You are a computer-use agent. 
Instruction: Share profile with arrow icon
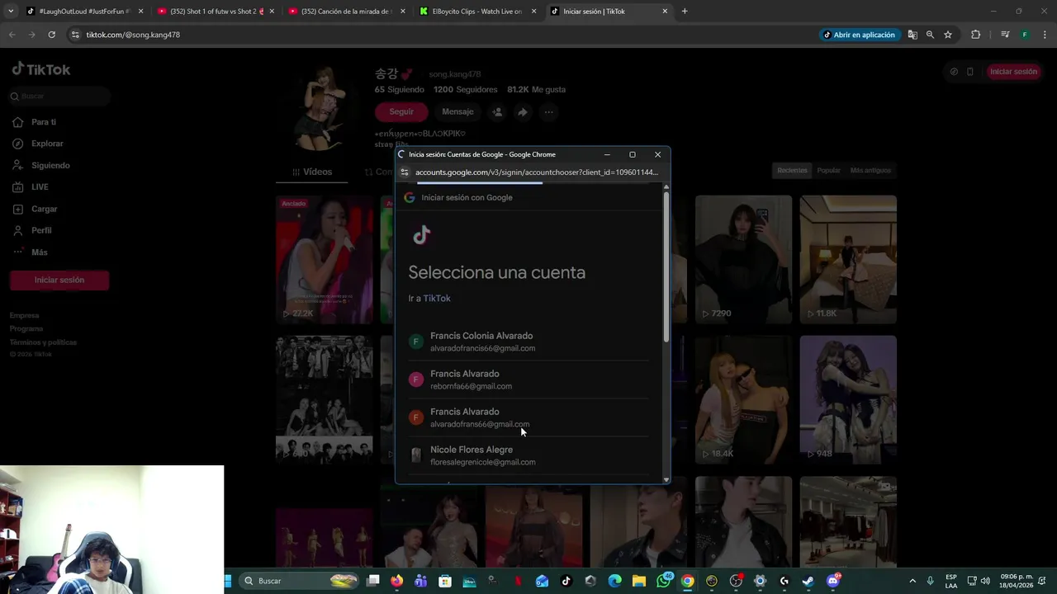[522, 112]
